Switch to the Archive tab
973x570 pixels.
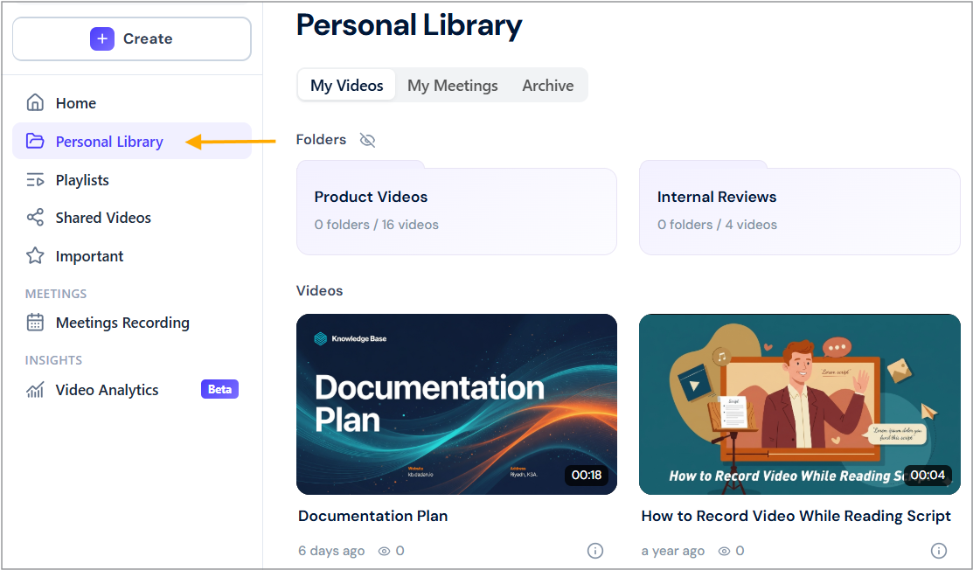coord(548,85)
